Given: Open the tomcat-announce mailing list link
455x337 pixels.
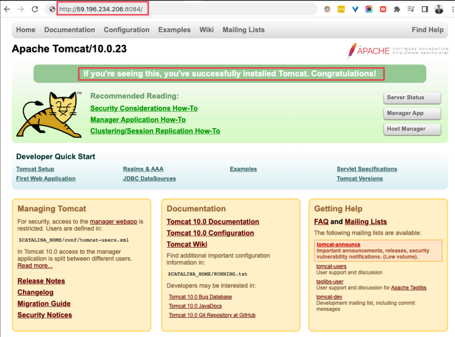Looking at the screenshot, I should click(338, 245).
